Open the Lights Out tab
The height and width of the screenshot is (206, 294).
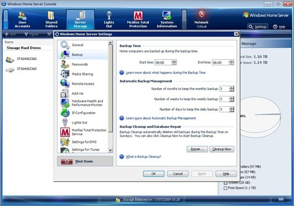coord(109,20)
